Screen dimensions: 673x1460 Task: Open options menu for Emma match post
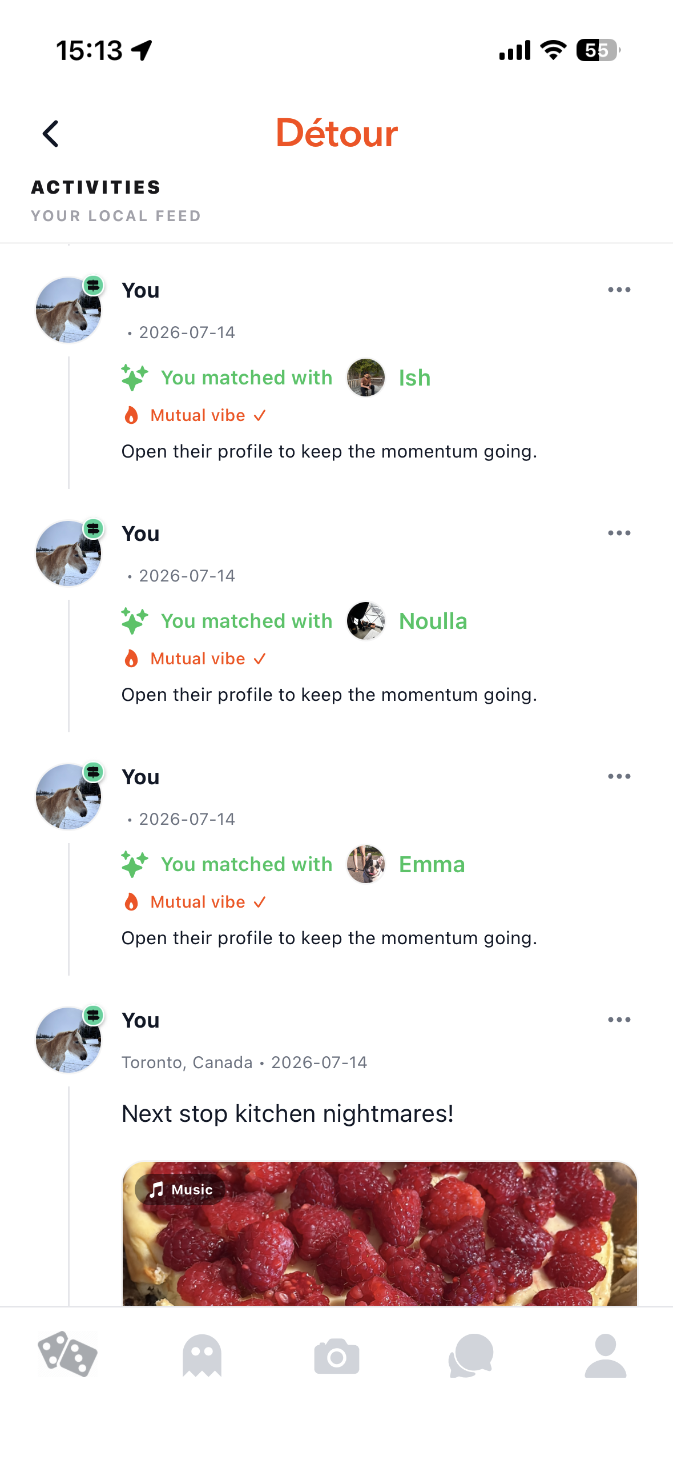tap(619, 776)
